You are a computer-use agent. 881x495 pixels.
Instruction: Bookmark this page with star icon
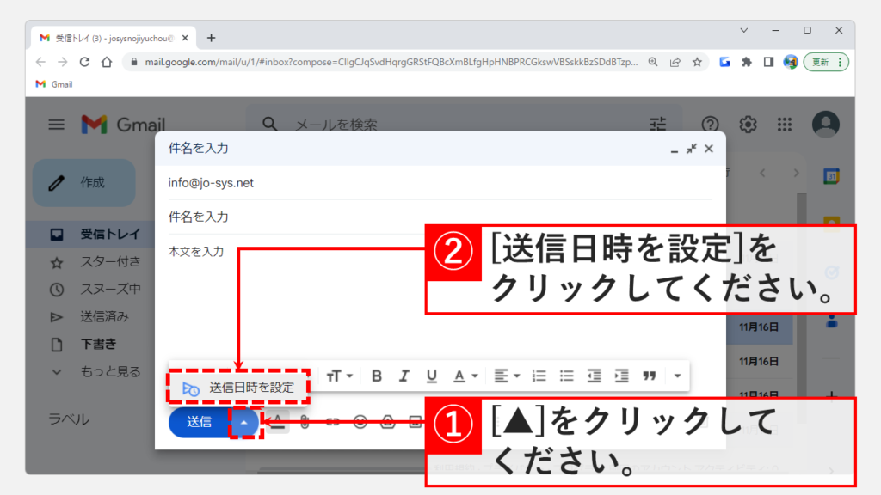pyautogui.click(x=697, y=62)
